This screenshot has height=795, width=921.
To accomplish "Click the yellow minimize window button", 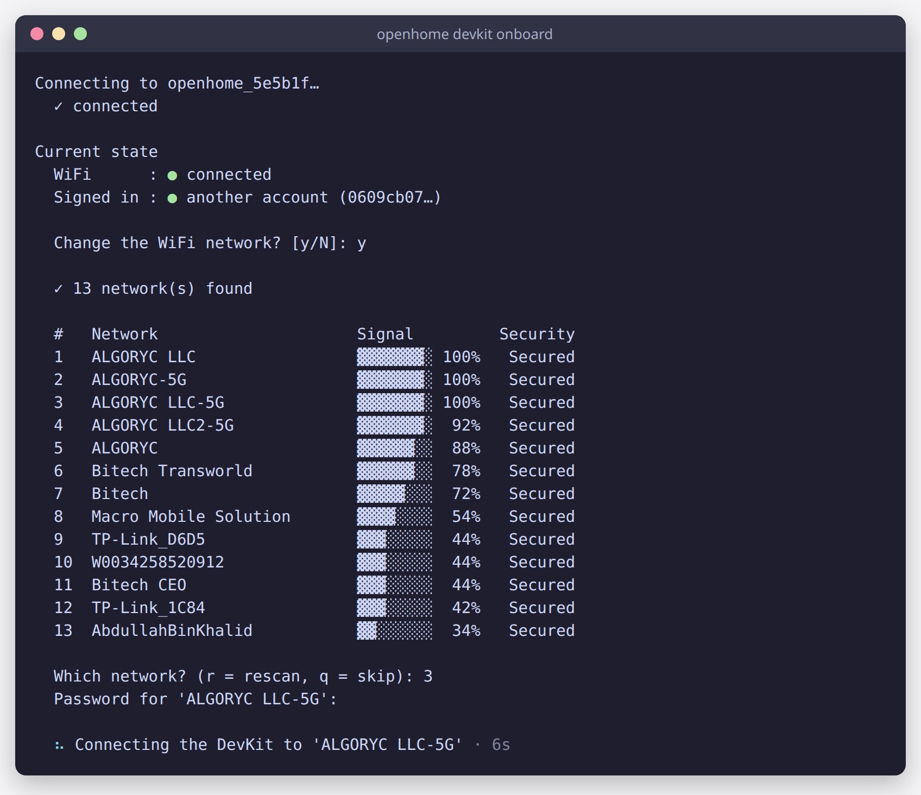I will click(59, 34).
